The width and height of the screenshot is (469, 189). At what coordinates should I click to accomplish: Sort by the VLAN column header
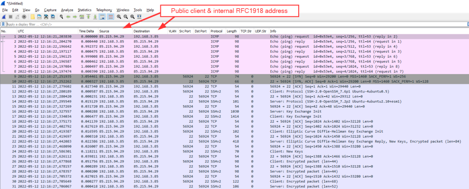(173, 31)
